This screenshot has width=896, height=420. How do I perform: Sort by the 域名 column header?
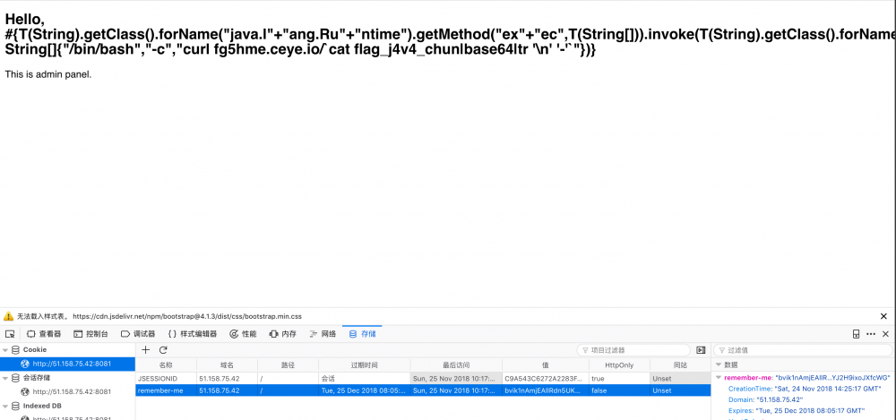[227, 365]
